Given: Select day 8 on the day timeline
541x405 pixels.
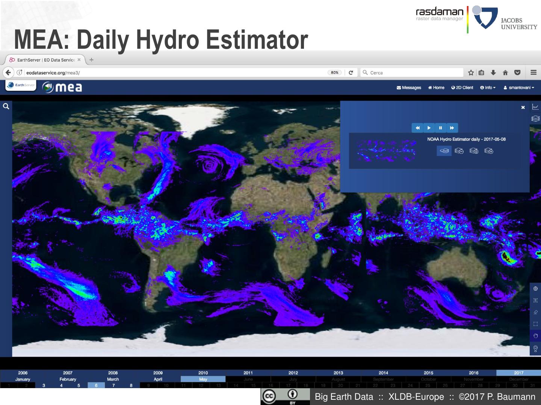Looking at the screenshot, I should point(131,385).
